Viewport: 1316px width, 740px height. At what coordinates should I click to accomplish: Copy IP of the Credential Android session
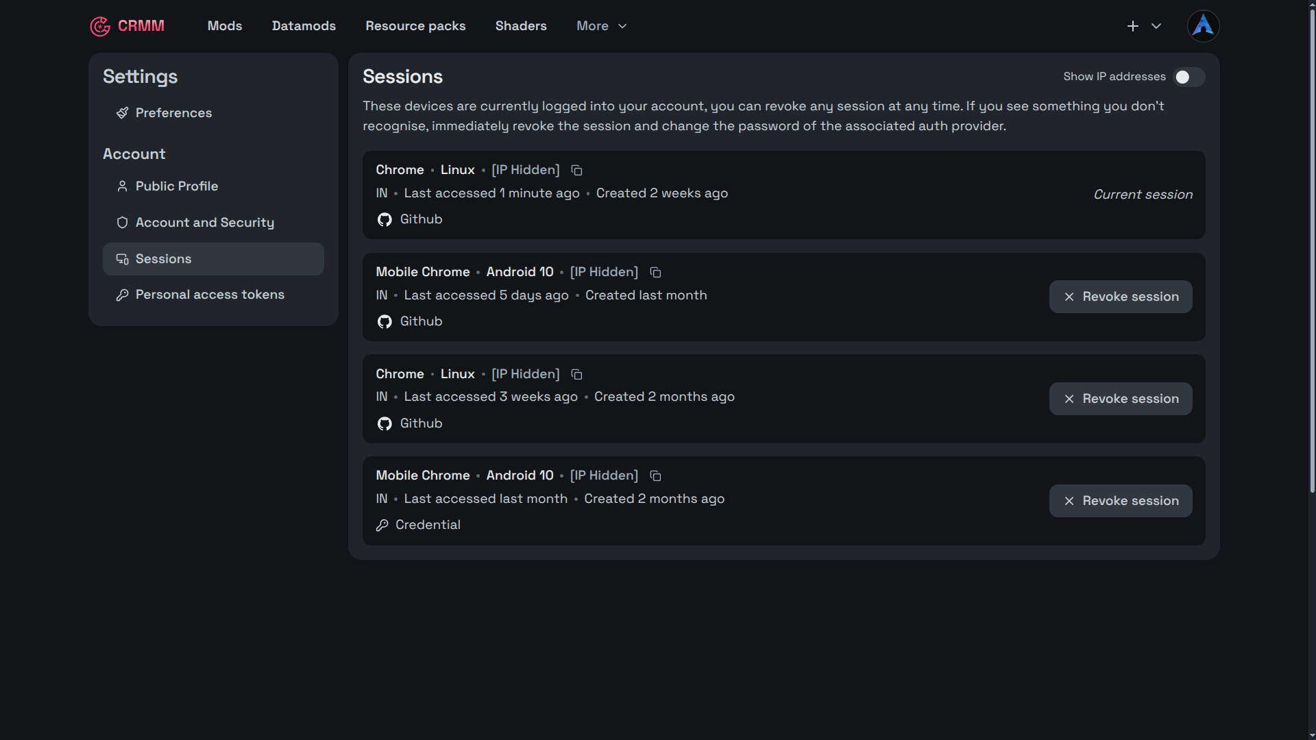(655, 476)
